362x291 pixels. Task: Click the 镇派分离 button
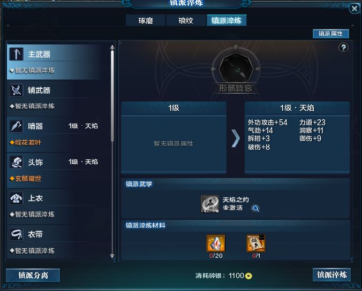pyautogui.click(x=33, y=275)
